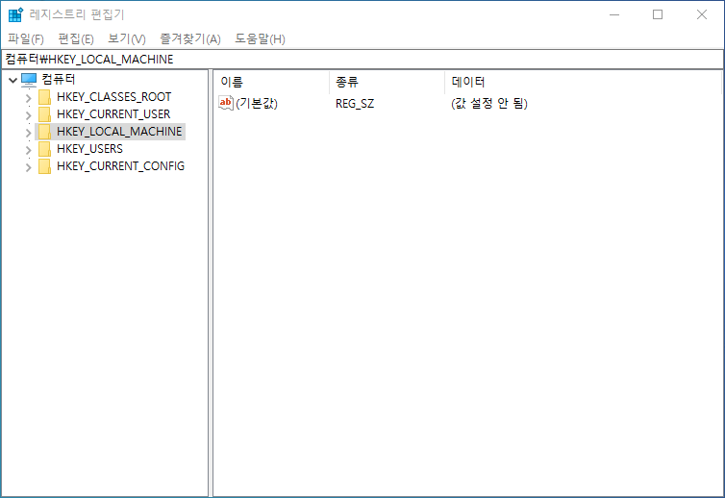Viewport: 725px width, 498px height.
Task: Click the registry path address bar
Action: click(x=362, y=60)
